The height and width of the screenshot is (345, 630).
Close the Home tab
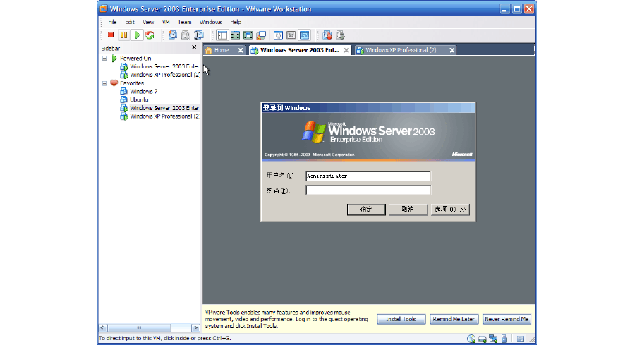[x=241, y=50]
